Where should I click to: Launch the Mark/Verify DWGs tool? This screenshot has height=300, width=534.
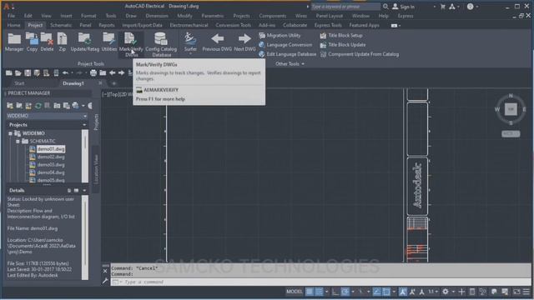131,44
